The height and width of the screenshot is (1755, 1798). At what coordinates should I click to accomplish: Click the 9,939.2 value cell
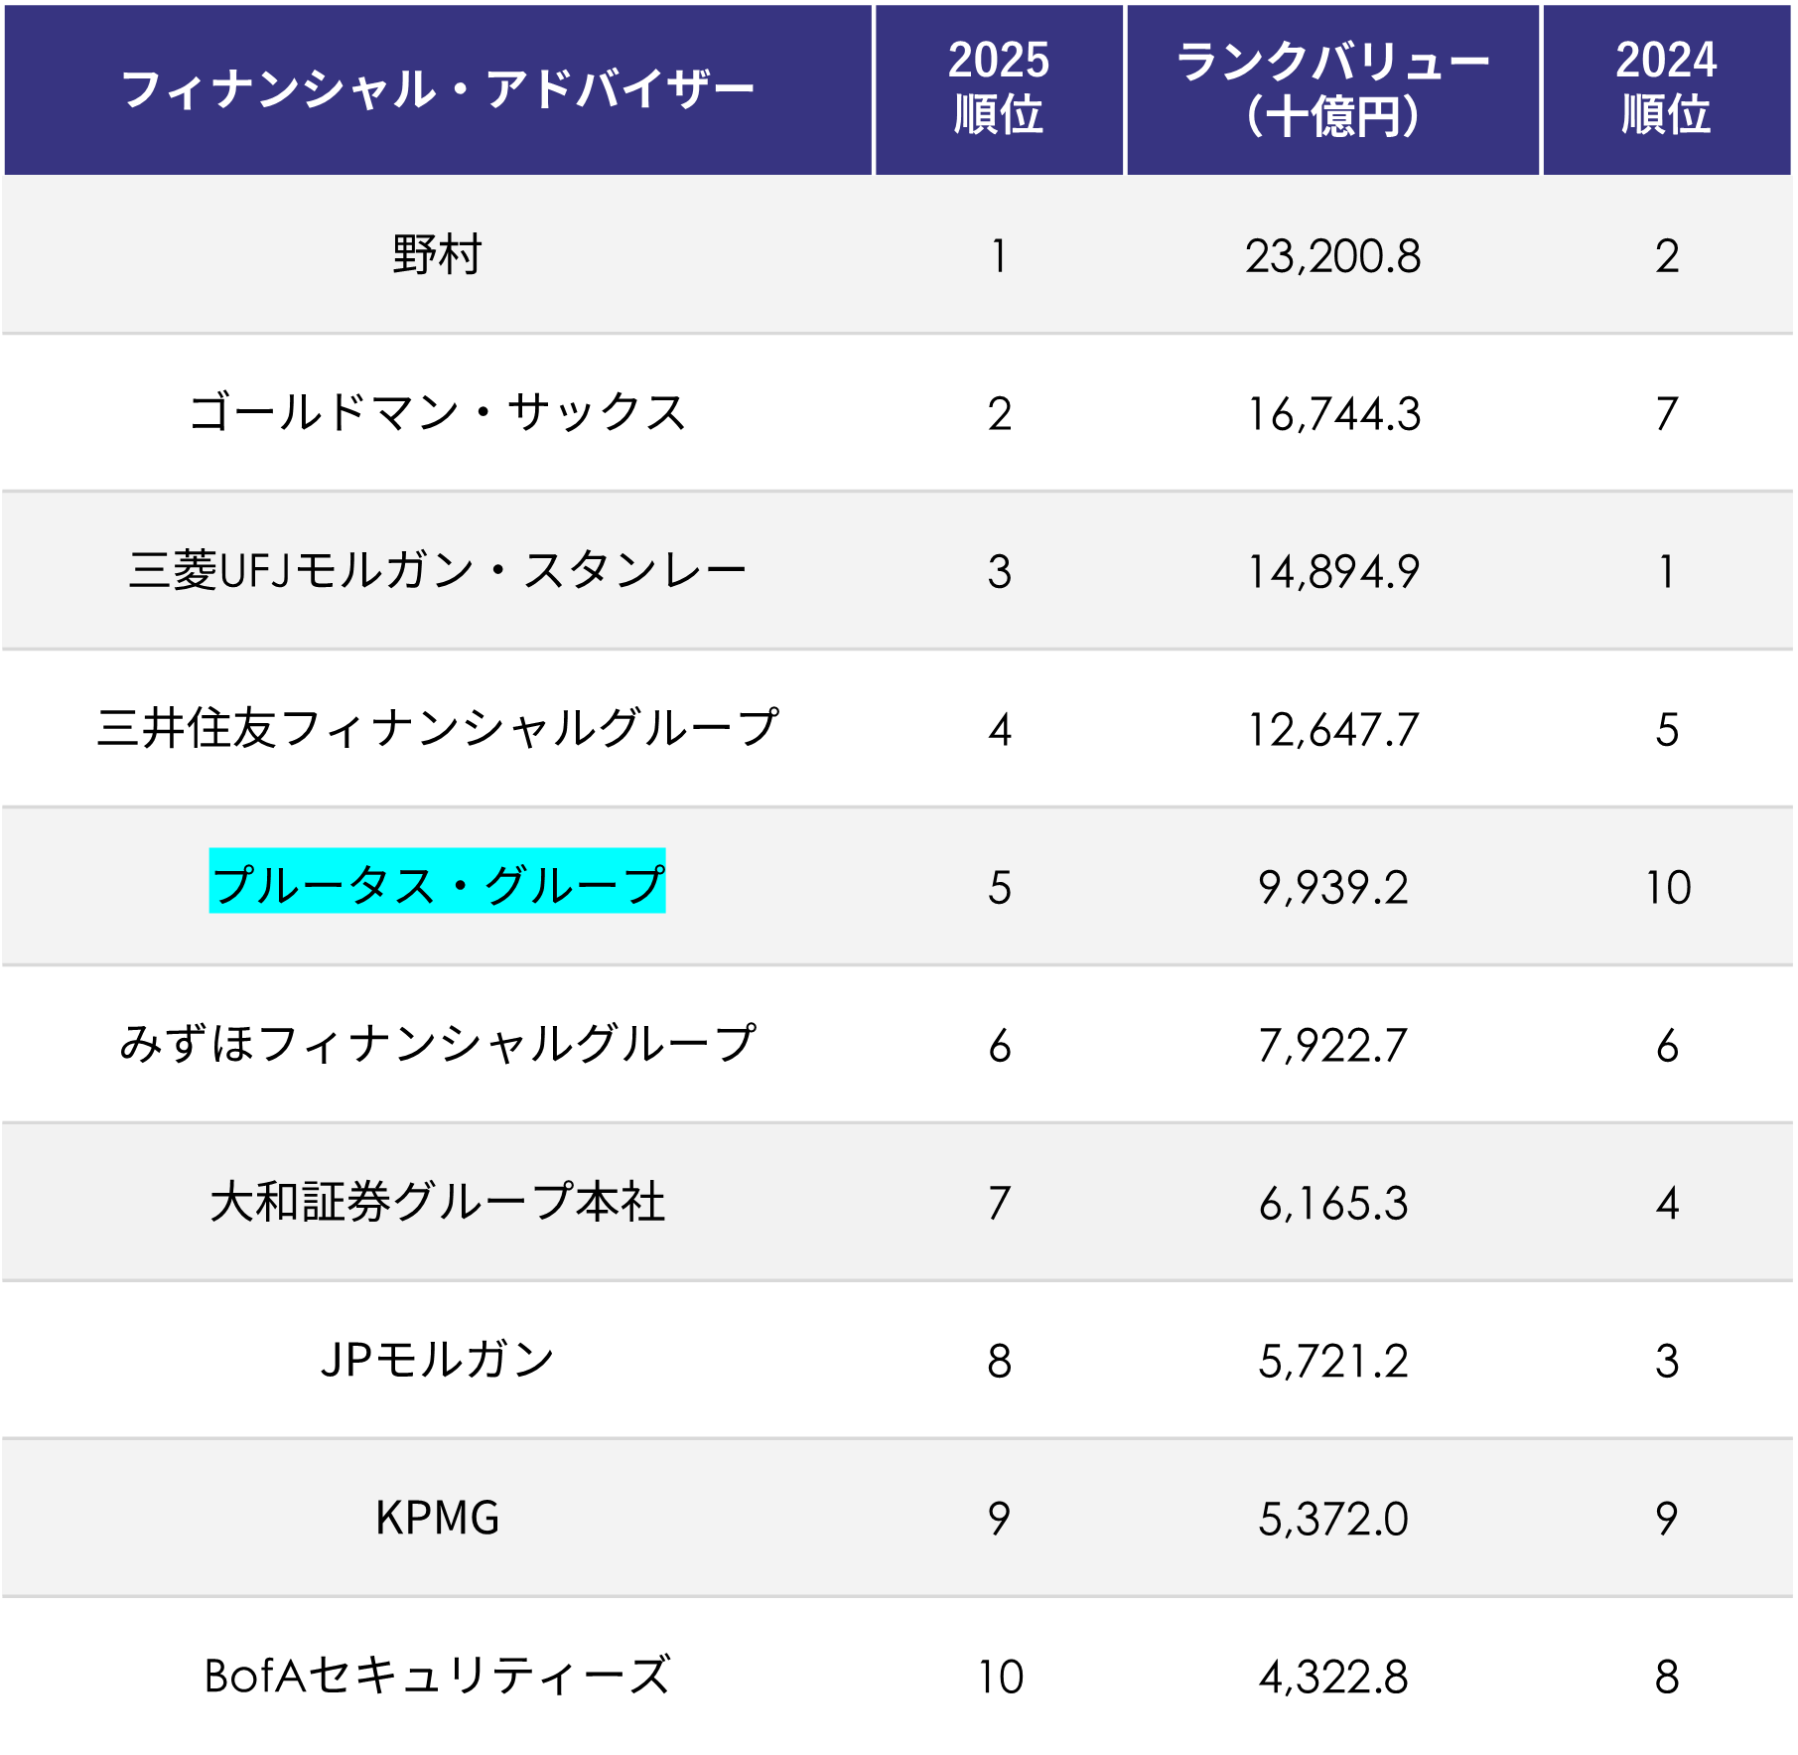[x=1332, y=888]
